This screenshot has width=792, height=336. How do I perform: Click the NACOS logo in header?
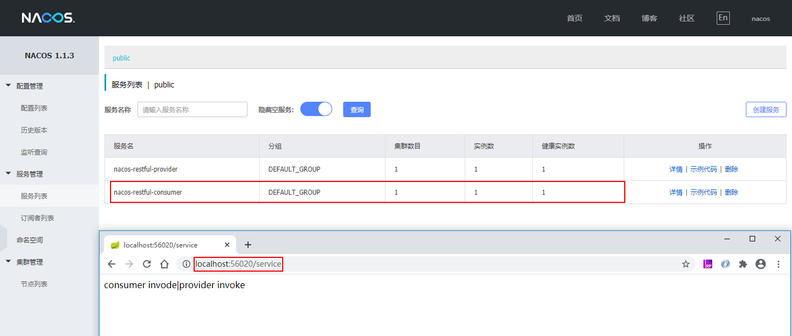tap(48, 18)
